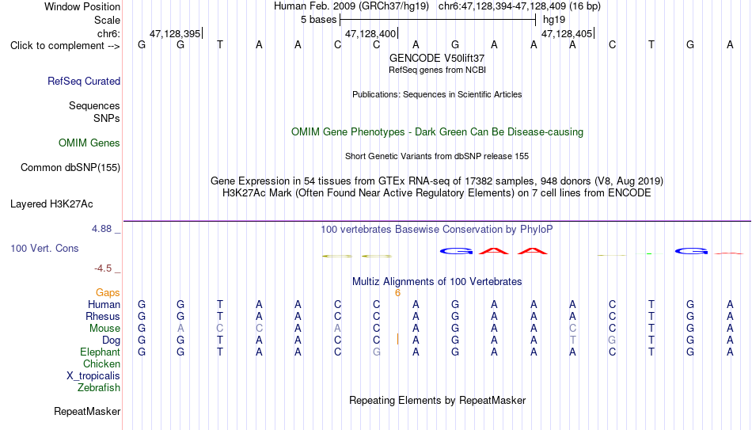
Task: Select the Human alignment row label
Action: tap(104, 305)
